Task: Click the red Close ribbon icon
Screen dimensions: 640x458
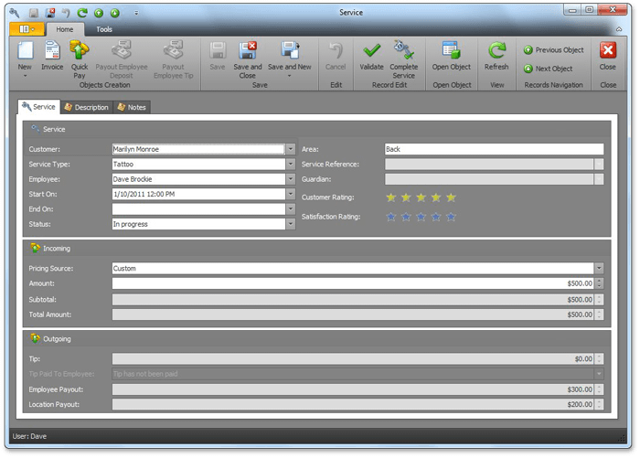Action: [x=607, y=51]
